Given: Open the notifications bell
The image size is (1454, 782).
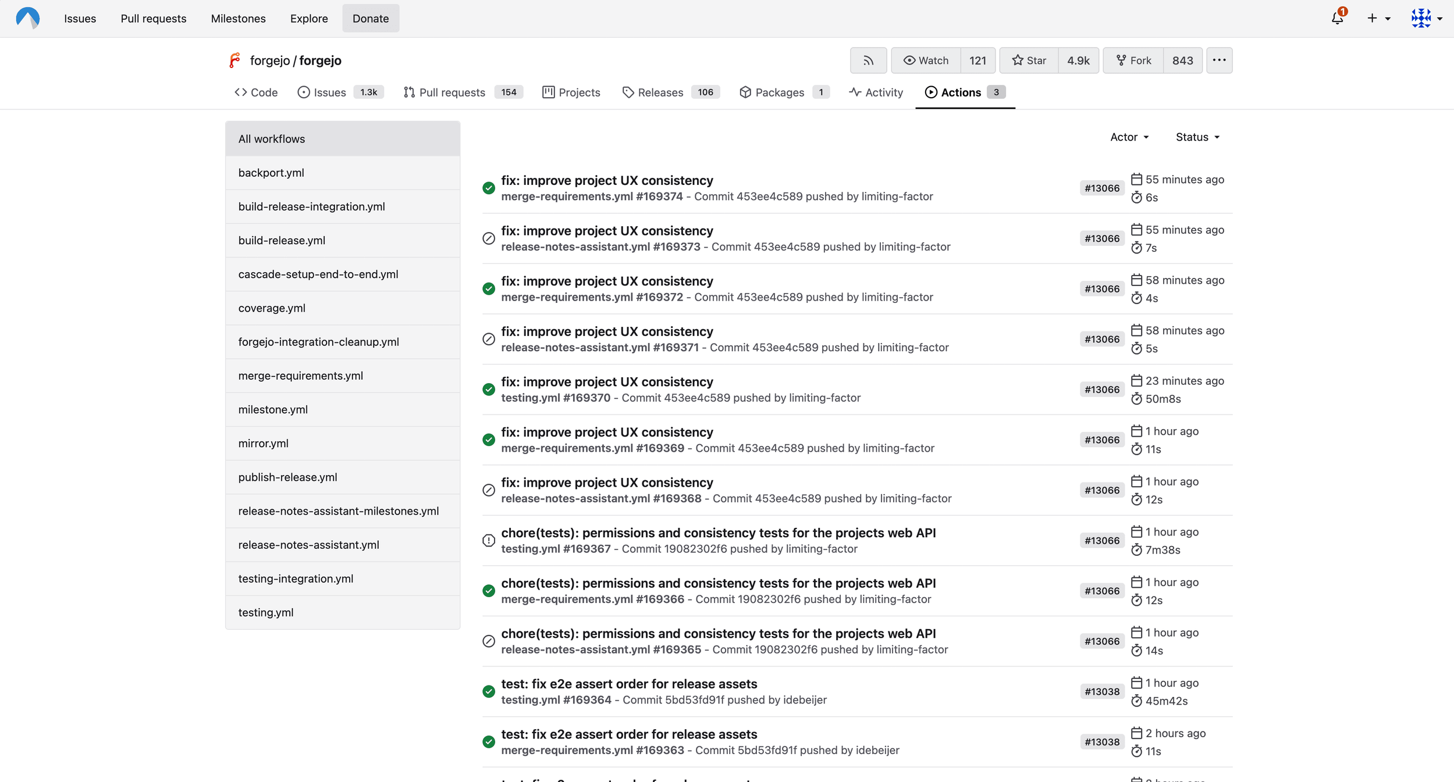Looking at the screenshot, I should click(x=1338, y=18).
